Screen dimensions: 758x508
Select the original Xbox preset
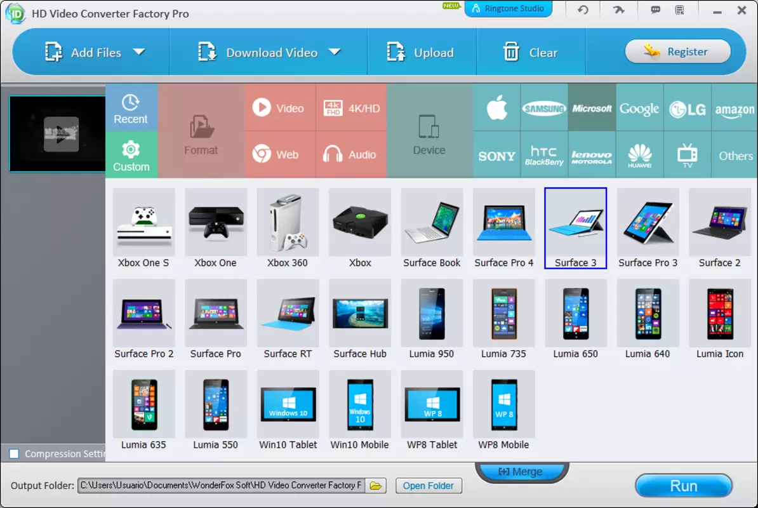360,228
